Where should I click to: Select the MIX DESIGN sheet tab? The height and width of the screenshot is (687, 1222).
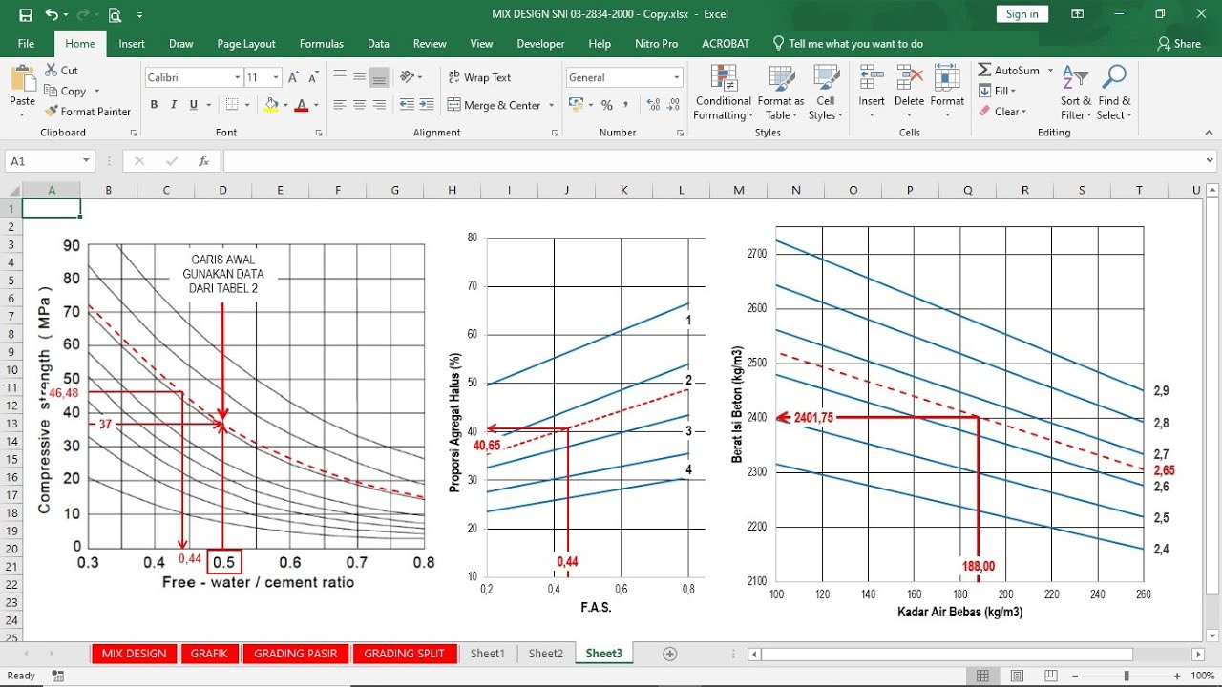(134, 654)
